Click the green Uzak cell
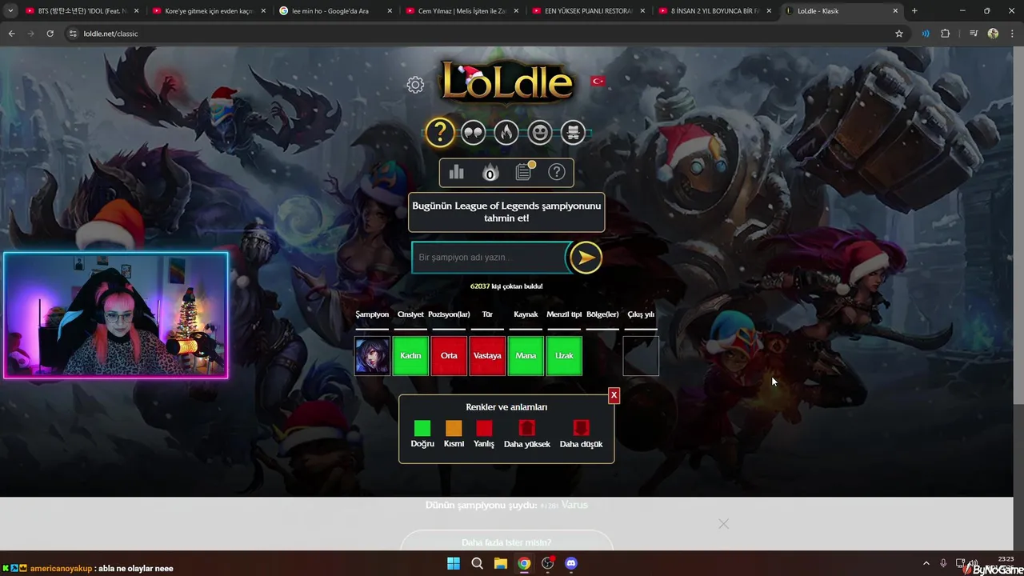The height and width of the screenshot is (576, 1024). pyautogui.click(x=564, y=356)
